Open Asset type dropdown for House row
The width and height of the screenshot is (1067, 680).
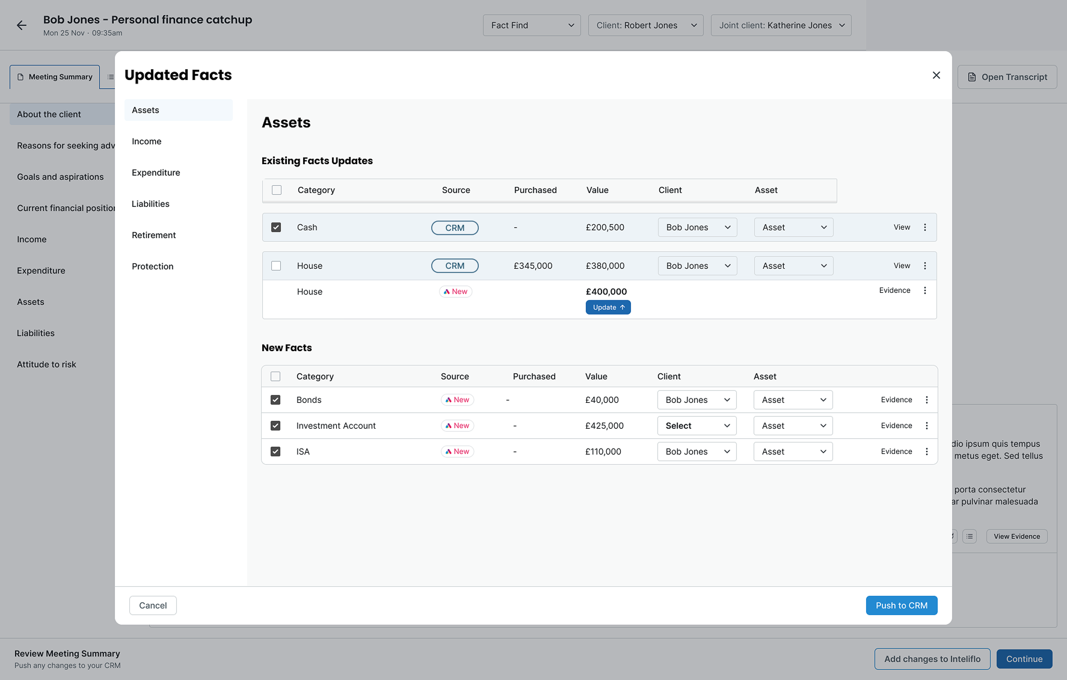(x=794, y=266)
